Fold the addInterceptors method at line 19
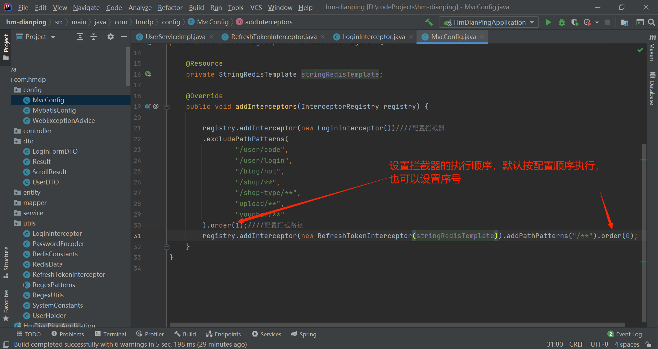Screen dimensions: 658x349 (x=167, y=107)
